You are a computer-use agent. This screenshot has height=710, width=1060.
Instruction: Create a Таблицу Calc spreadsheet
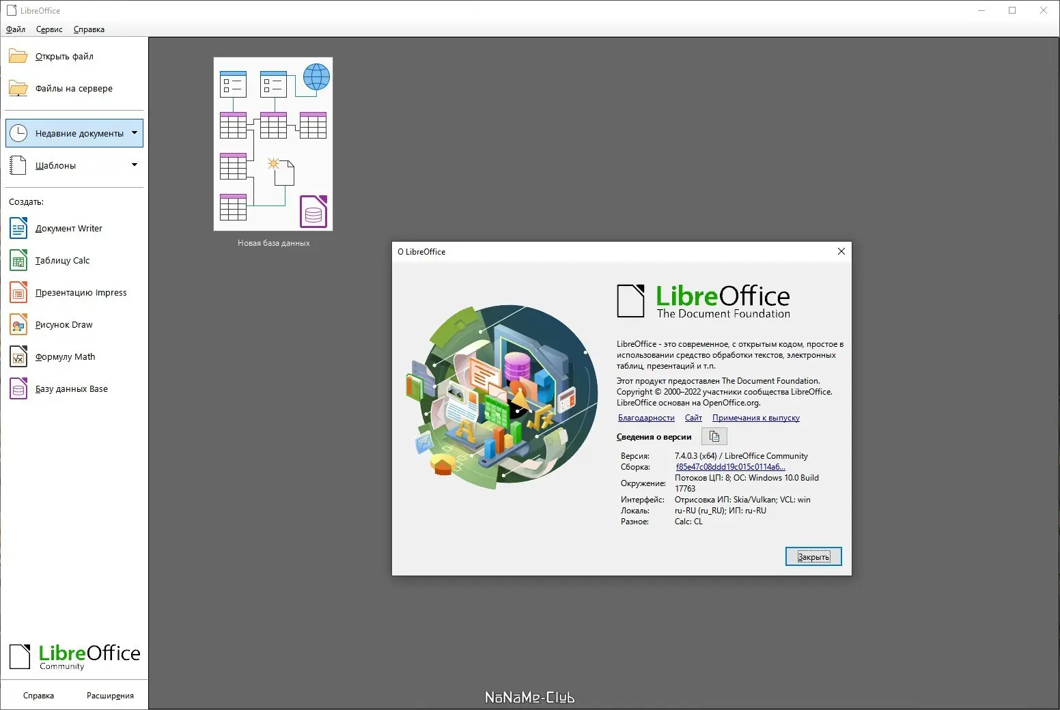pos(74,260)
